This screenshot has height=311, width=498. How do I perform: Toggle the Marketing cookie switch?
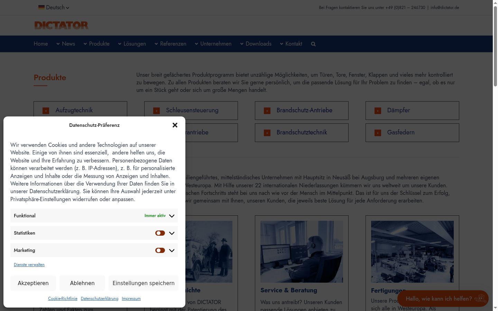click(160, 250)
